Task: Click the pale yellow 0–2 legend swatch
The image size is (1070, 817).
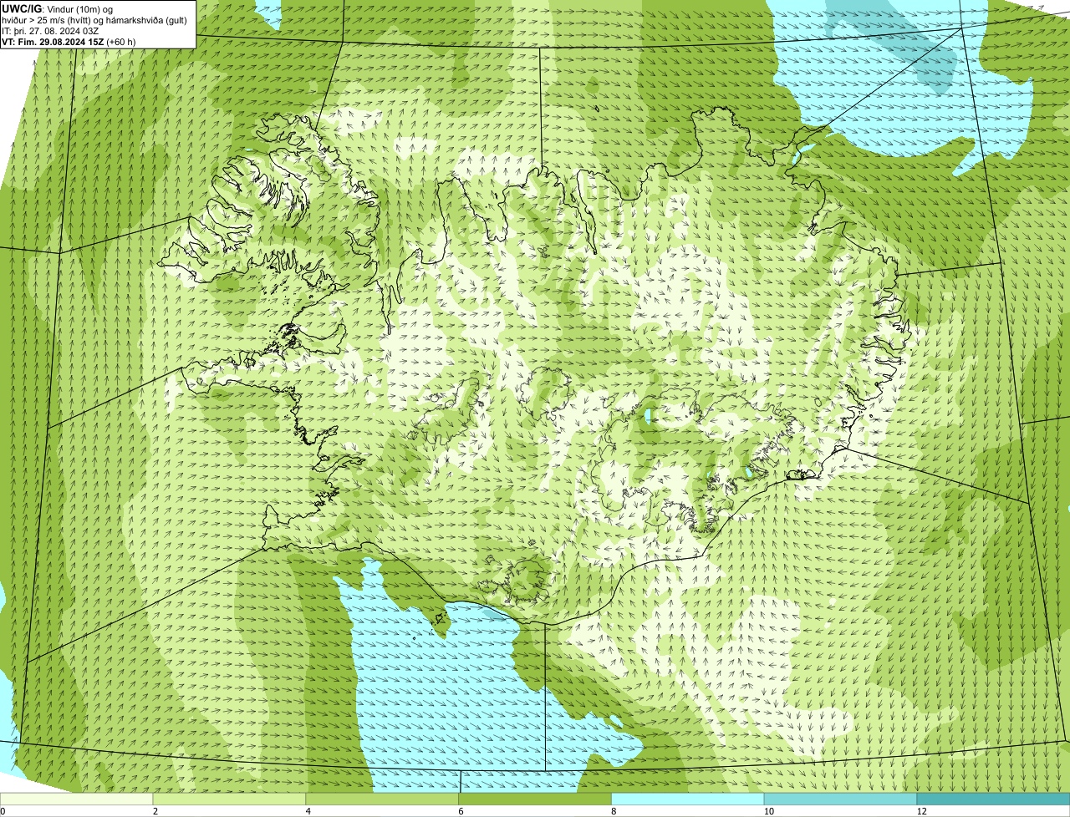Action: pyautogui.click(x=77, y=799)
